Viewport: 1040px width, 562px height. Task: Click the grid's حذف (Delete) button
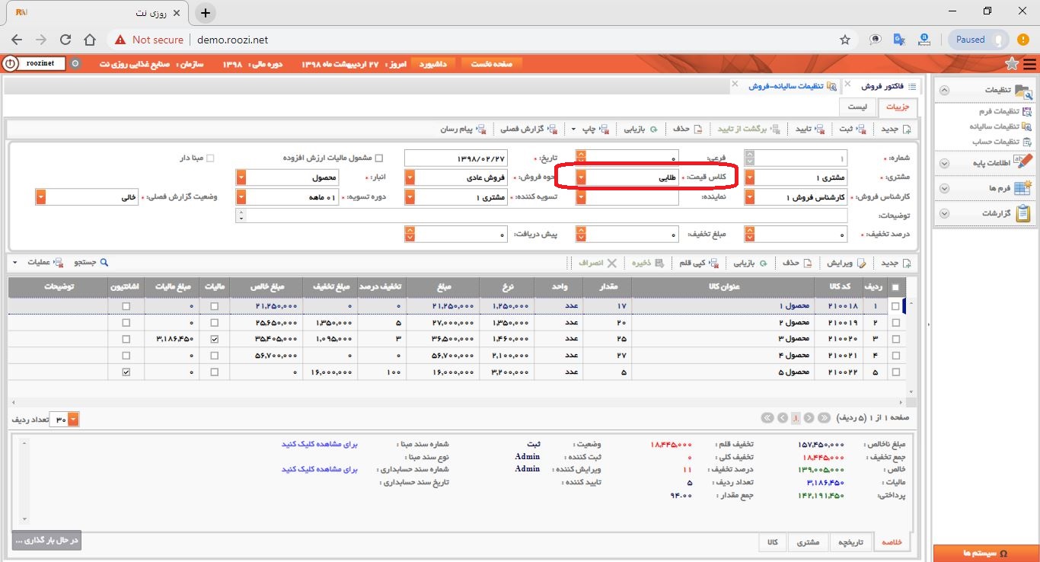797,263
